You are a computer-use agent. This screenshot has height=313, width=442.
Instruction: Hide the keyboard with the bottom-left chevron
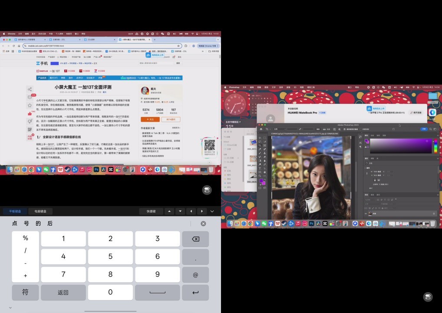pos(10,308)
